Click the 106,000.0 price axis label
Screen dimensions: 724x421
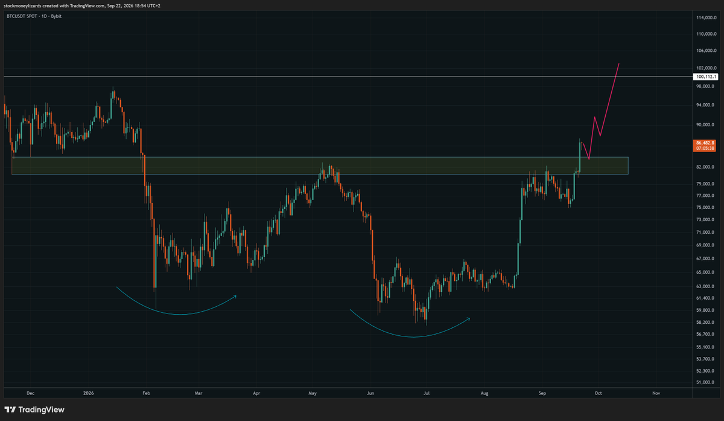coord(705,51)
